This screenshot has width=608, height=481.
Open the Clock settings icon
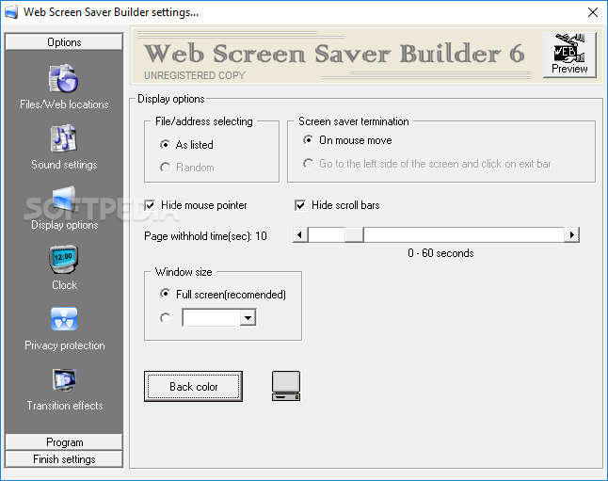(x=64, y=259)
